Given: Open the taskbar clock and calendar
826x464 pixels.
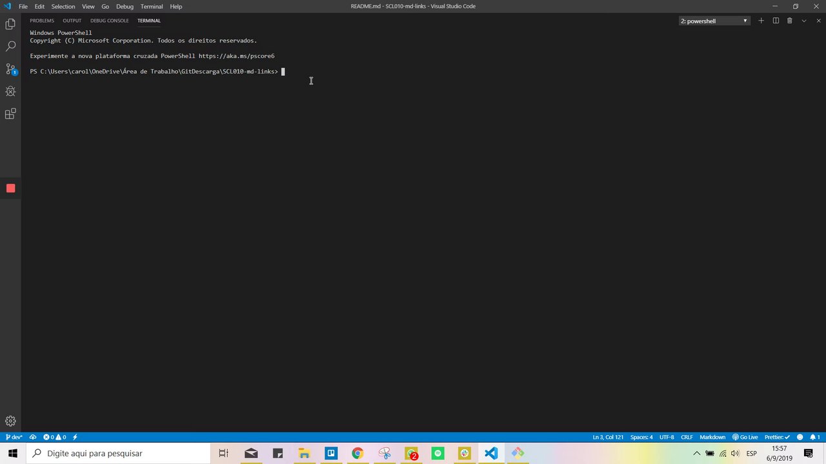Looking at the screenshot, I should [x=780, y=453].
